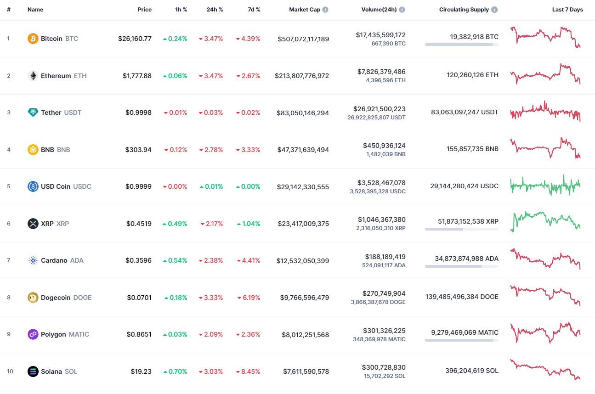Click the Dogecoin logo icon

tap(33, 298)
